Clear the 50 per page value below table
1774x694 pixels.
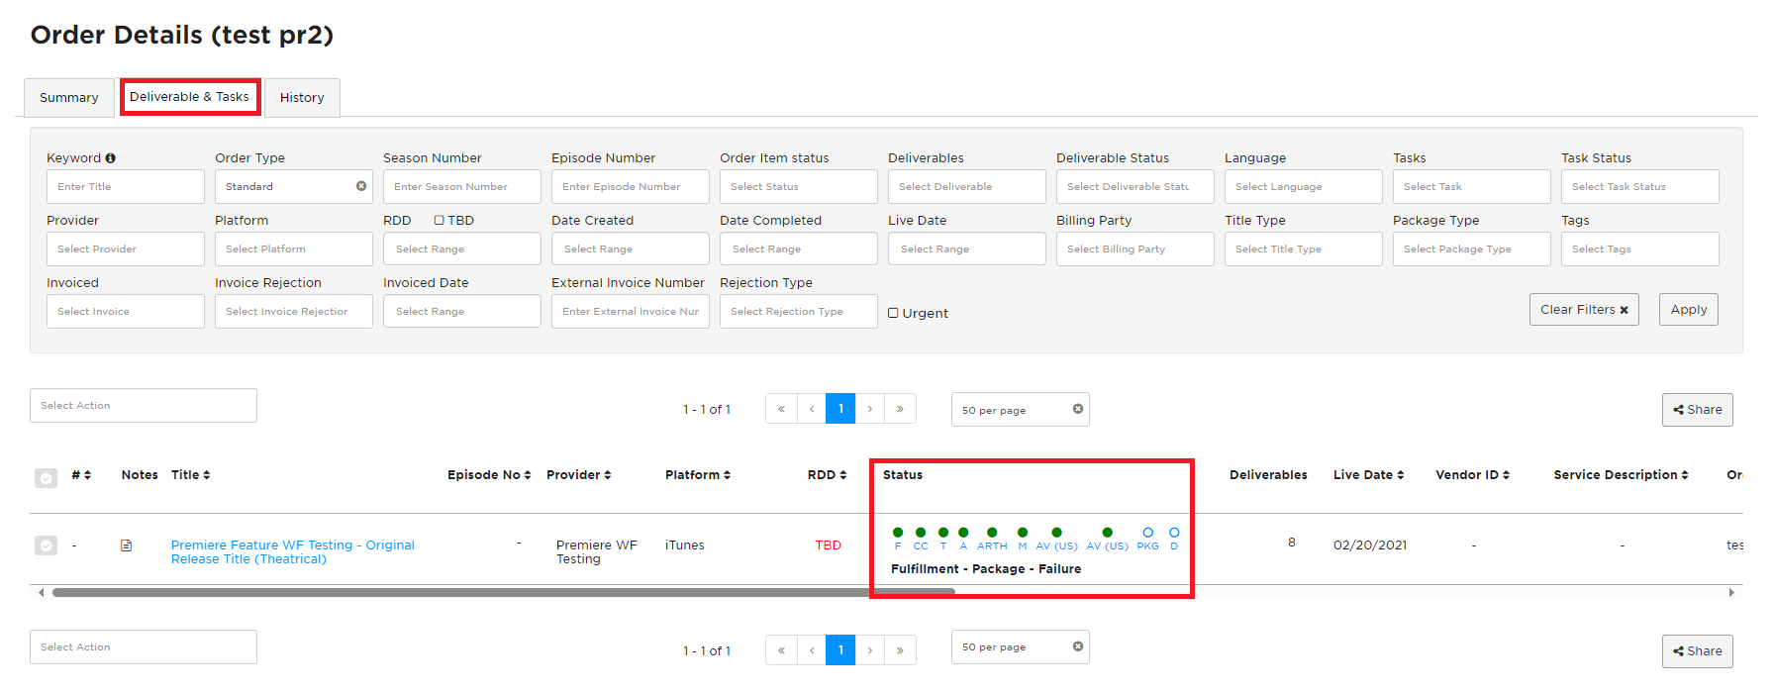(1078, 646)
